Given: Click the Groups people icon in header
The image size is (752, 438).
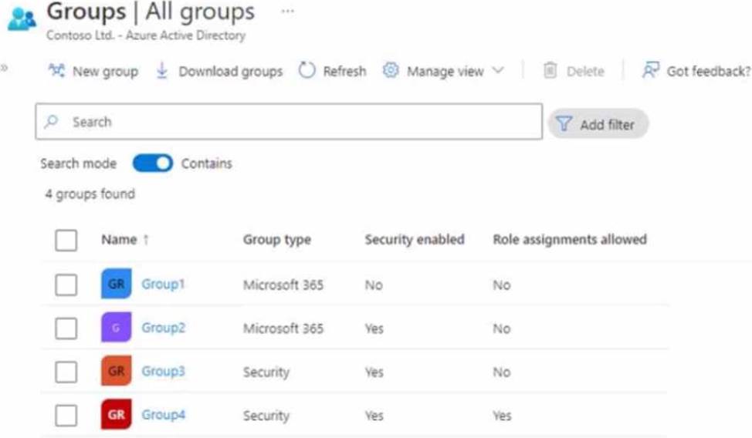Looking at the screenshot, I should click(x=22, y=19).
